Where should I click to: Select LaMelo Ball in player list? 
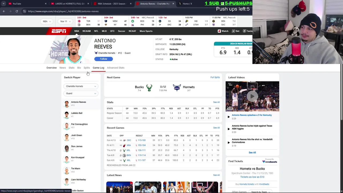click(77, 113)
